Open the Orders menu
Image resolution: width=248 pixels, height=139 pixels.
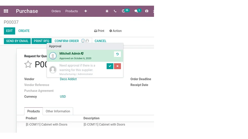tap(56, 11)
